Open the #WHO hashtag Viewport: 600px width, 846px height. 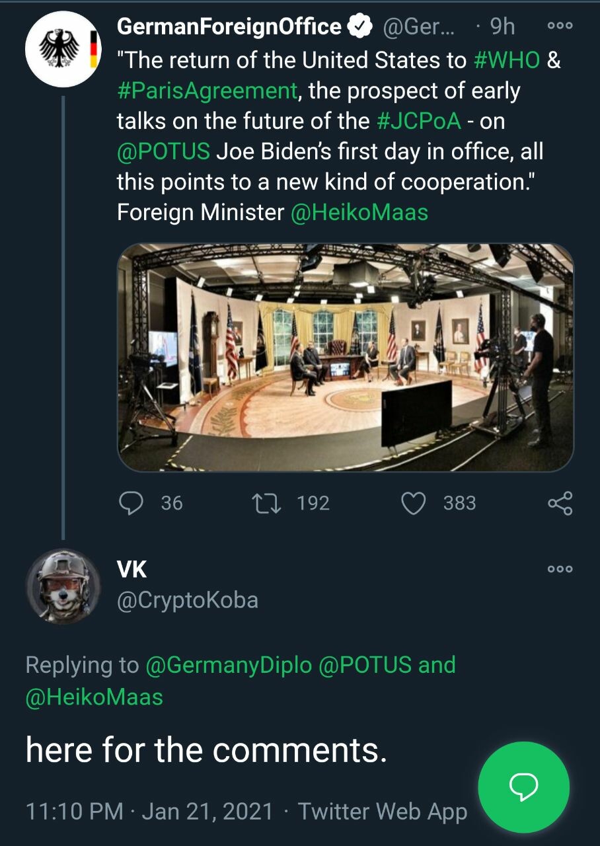507,60
